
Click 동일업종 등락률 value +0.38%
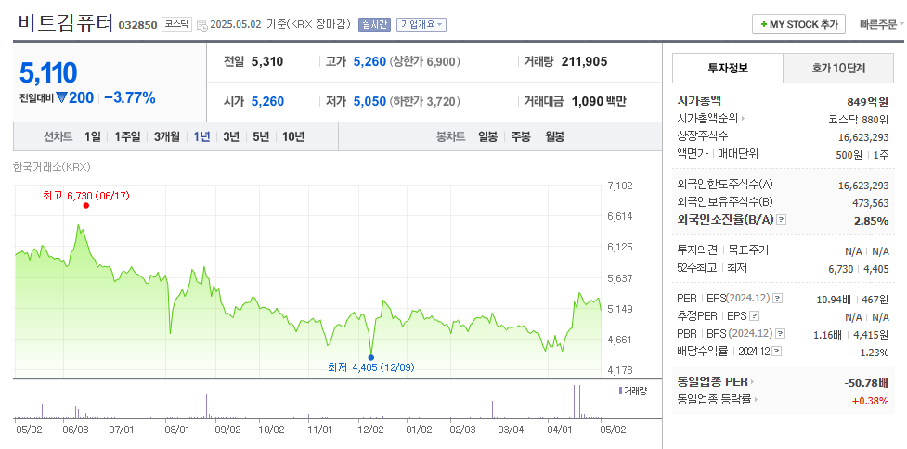tap(870, 400)
